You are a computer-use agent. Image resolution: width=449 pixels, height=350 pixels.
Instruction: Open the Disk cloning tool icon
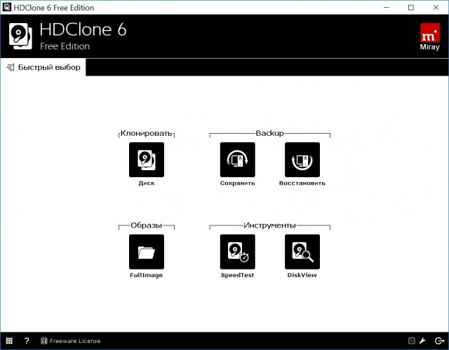click(x=147, y=160)
